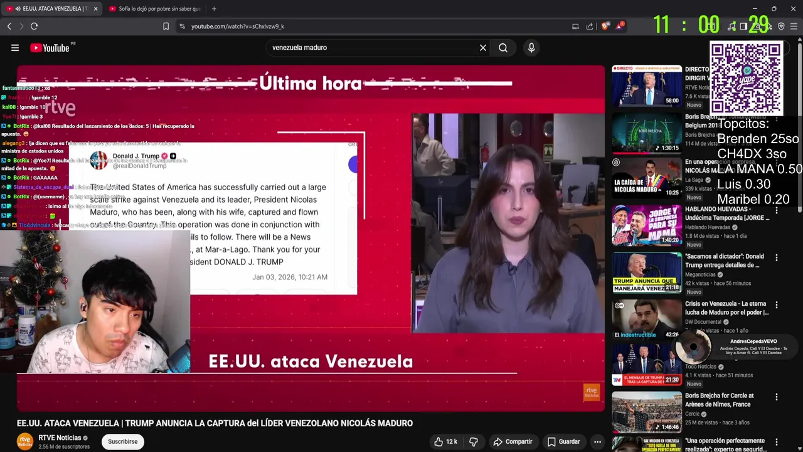The height and width of the screenshot is (452, 803).
Task: Like the video with 12 k likes
Action: pyautogui.click(x=445, y=442)
